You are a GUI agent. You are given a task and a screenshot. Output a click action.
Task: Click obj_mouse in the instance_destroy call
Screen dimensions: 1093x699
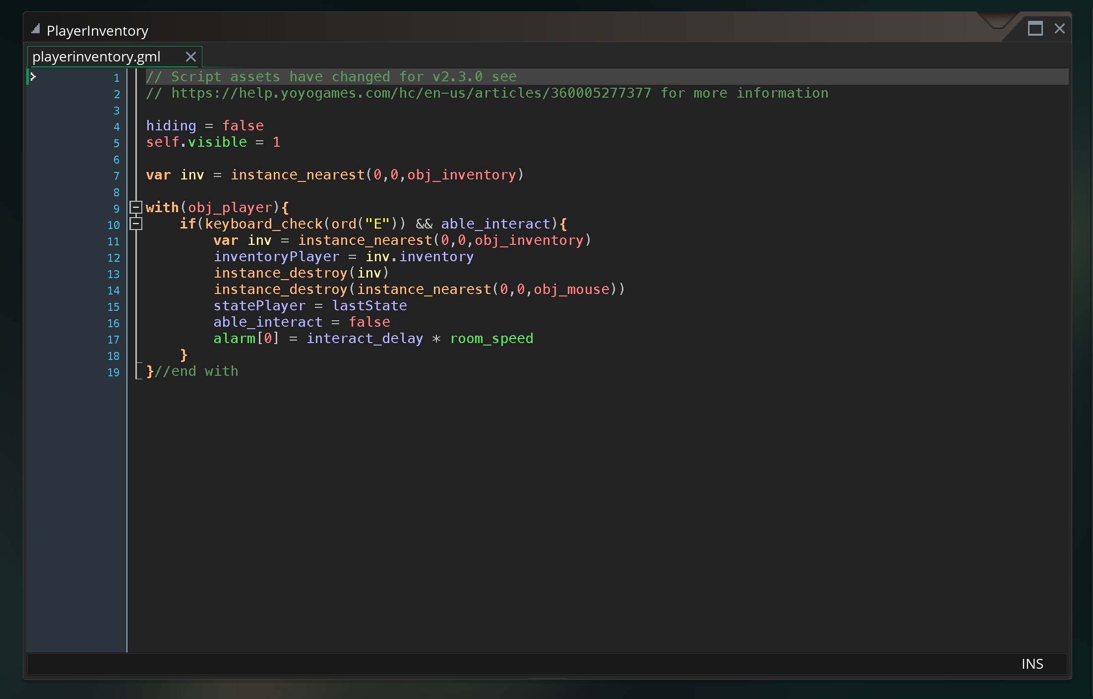click(571, 290)
